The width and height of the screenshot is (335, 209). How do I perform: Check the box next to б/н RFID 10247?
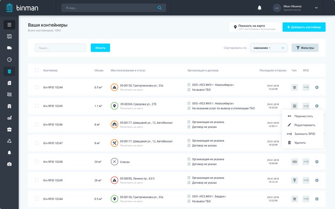point(37,143)
